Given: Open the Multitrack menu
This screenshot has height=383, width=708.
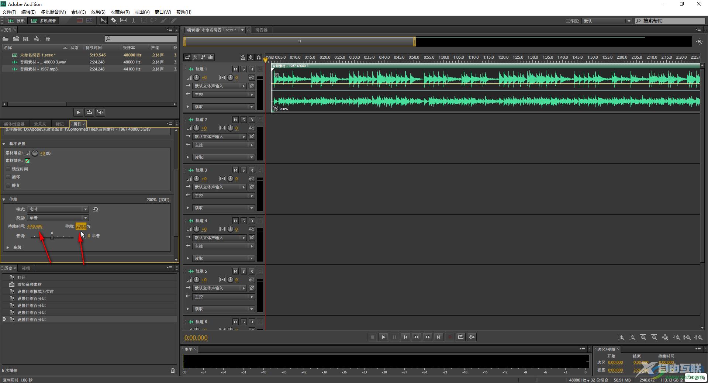Looking at the screenshot, I should pyautogui.click(x=53, y=12).
